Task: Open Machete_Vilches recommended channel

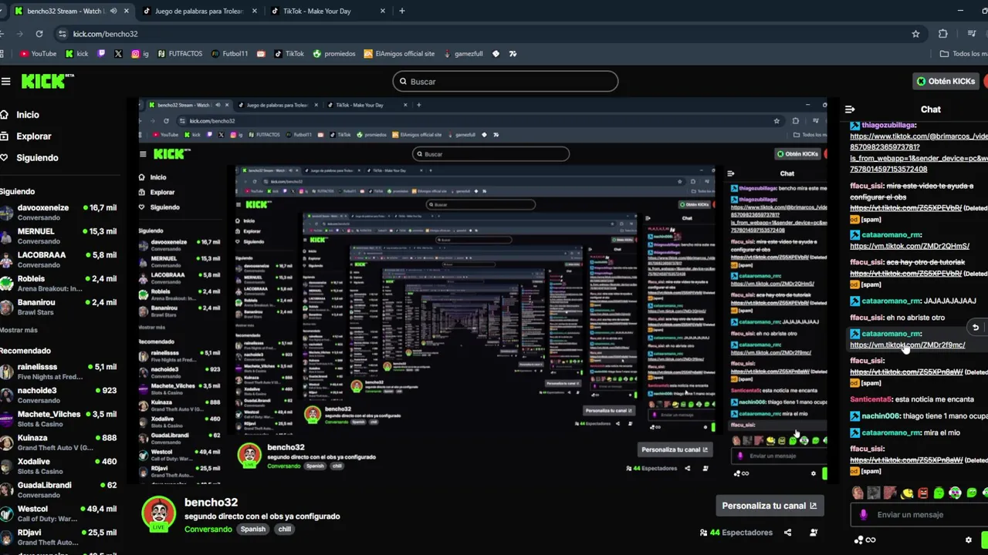Action: tap(59, 419)
